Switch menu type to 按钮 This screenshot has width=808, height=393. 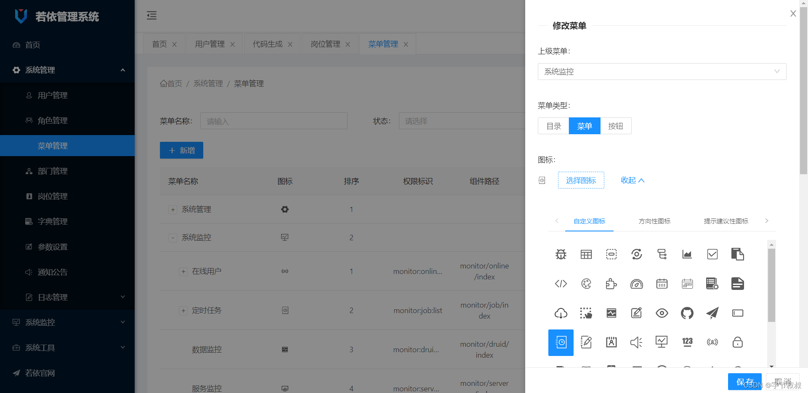616,126
